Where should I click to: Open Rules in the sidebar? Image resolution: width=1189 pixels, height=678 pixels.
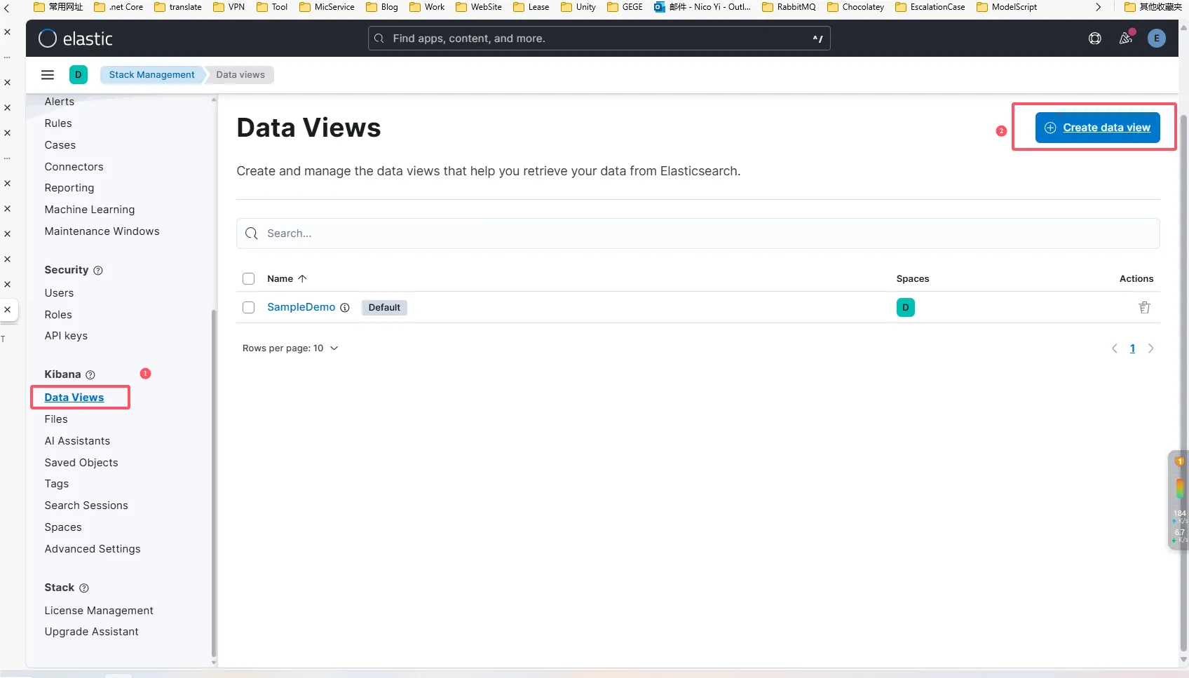(58, 123)
